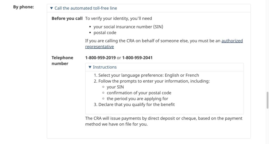Click the 'Select your language preference' step
269x144 pixels.
click(148, 75)
